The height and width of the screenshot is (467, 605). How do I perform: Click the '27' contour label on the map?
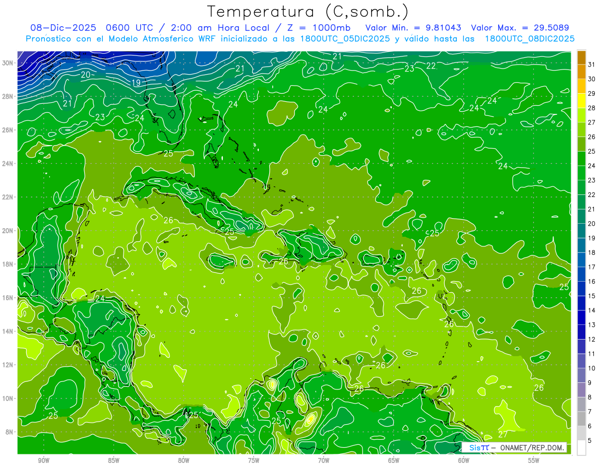[503, 434]
